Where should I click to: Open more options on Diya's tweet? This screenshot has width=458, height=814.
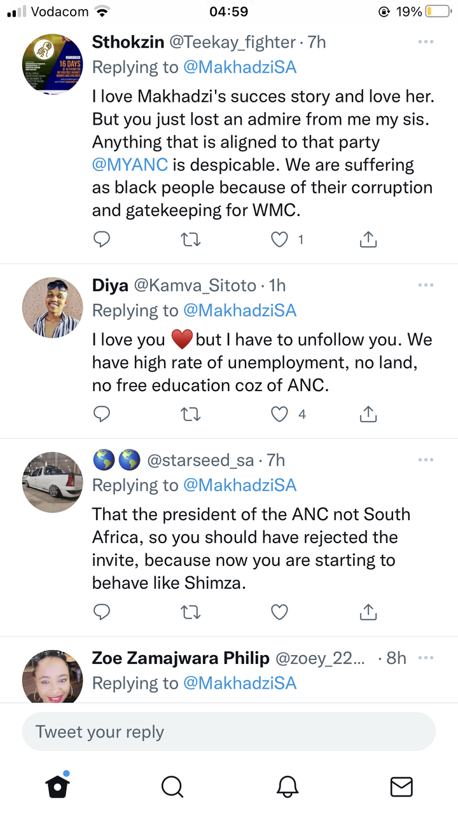426,286
